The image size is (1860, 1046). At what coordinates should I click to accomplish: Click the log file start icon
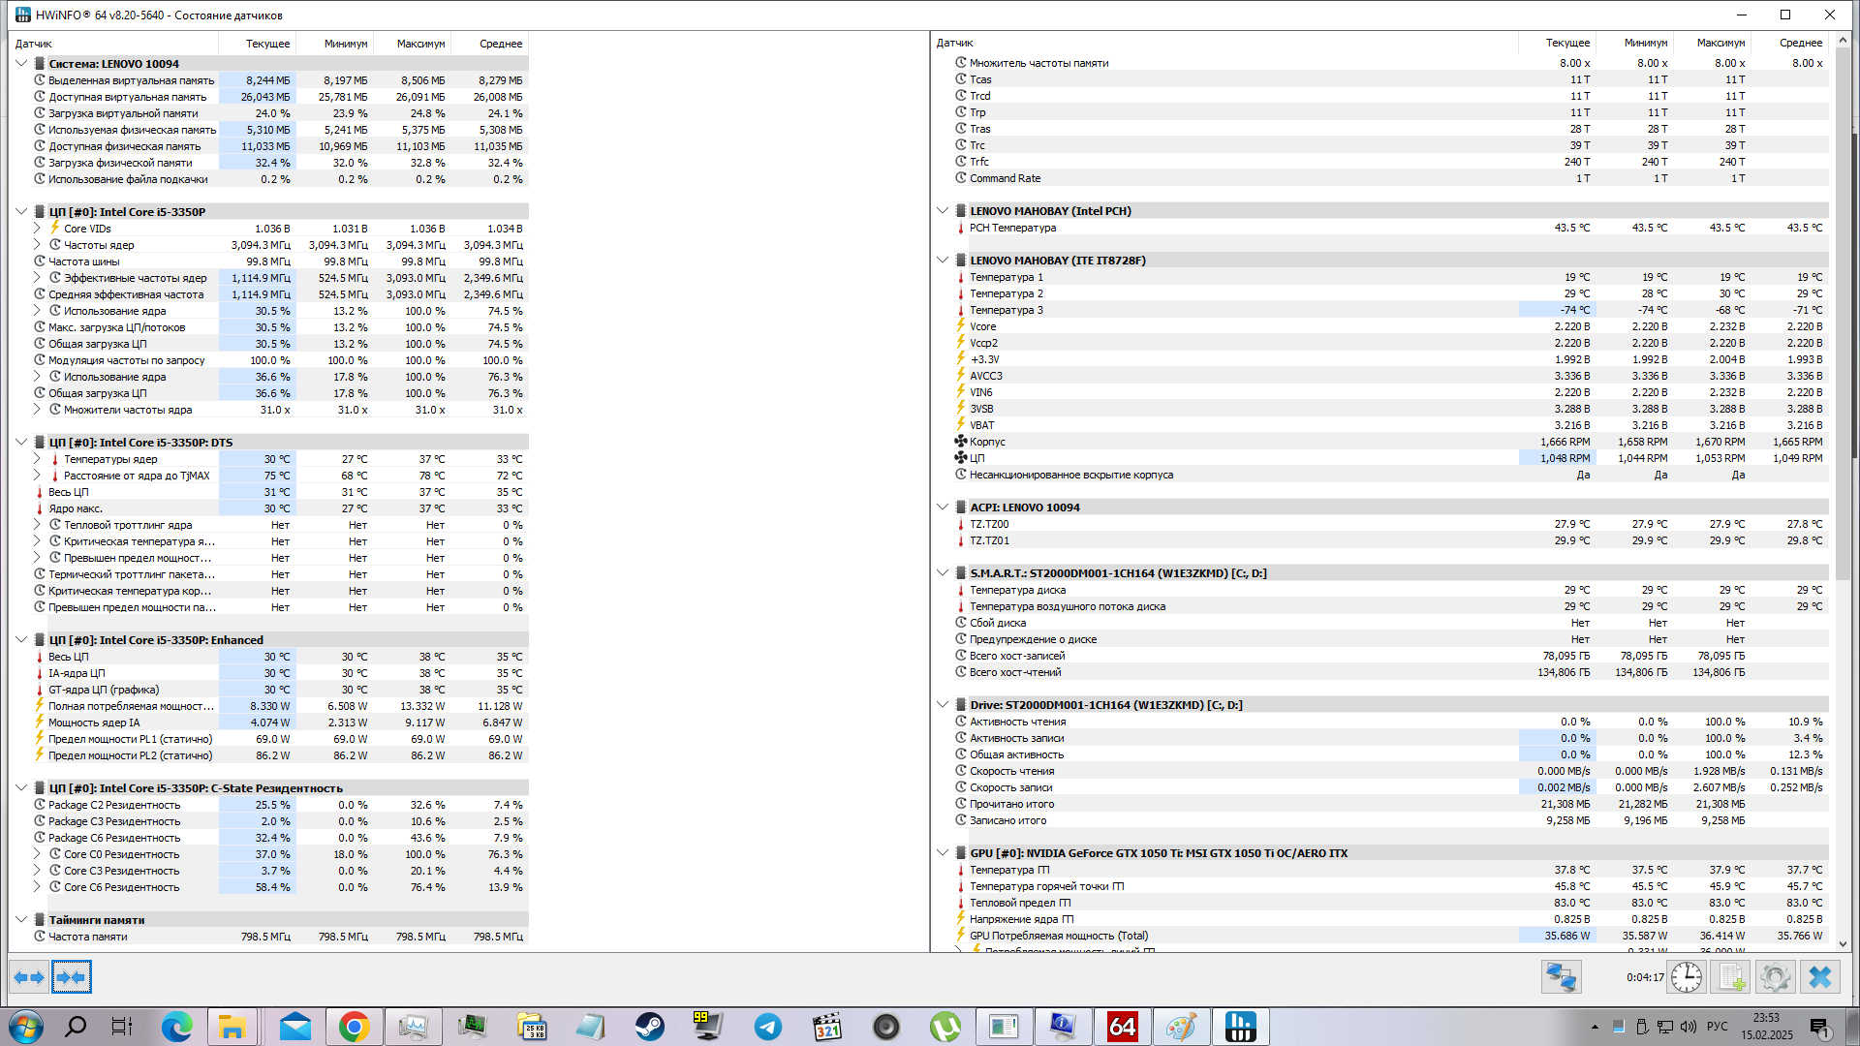[x=1730, y=977]
